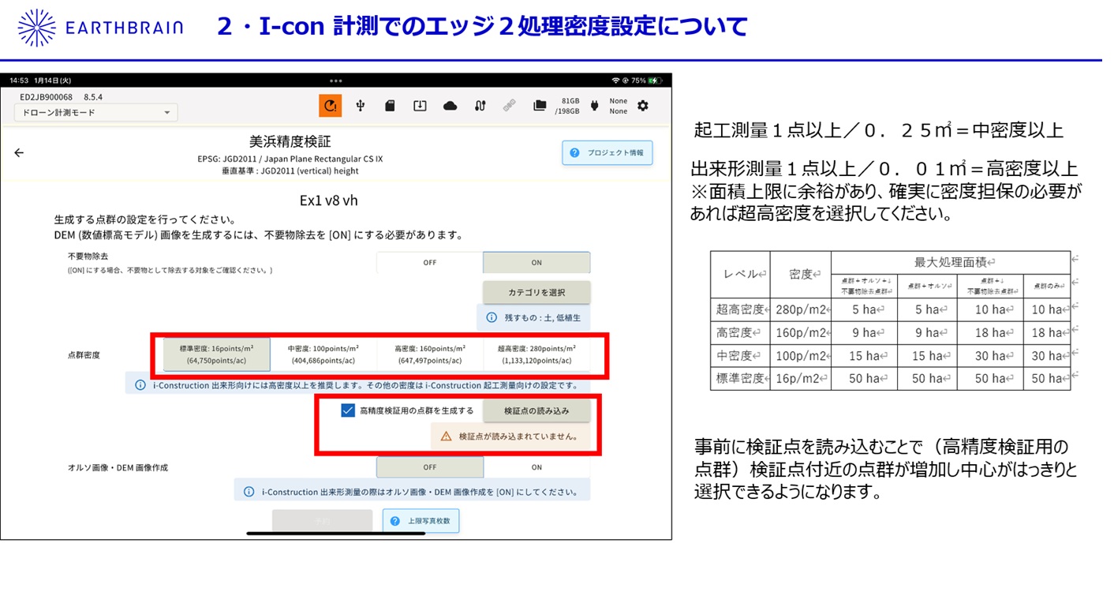Click the 16p/m2 density table cell
1114x607 pixels.
tap(801, 379)
